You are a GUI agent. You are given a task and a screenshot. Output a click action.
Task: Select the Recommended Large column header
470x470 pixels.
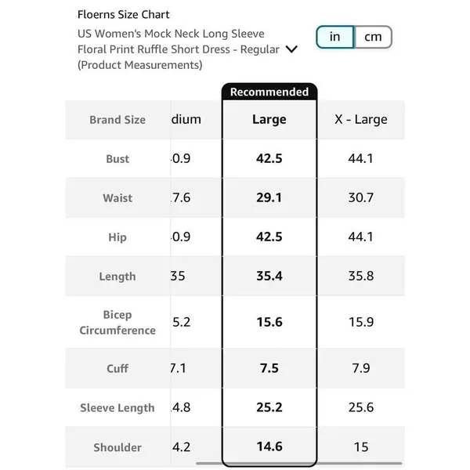tap(269, 119)
